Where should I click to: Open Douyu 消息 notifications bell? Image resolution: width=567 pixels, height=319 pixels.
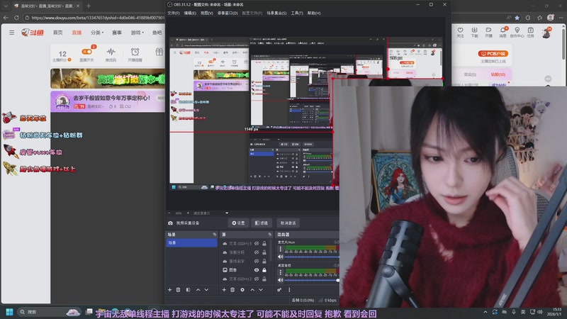click(503, 30)
